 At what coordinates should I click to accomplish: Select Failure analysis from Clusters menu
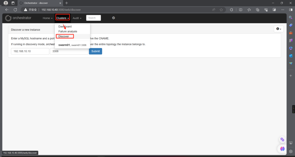[x=68, y=31]
